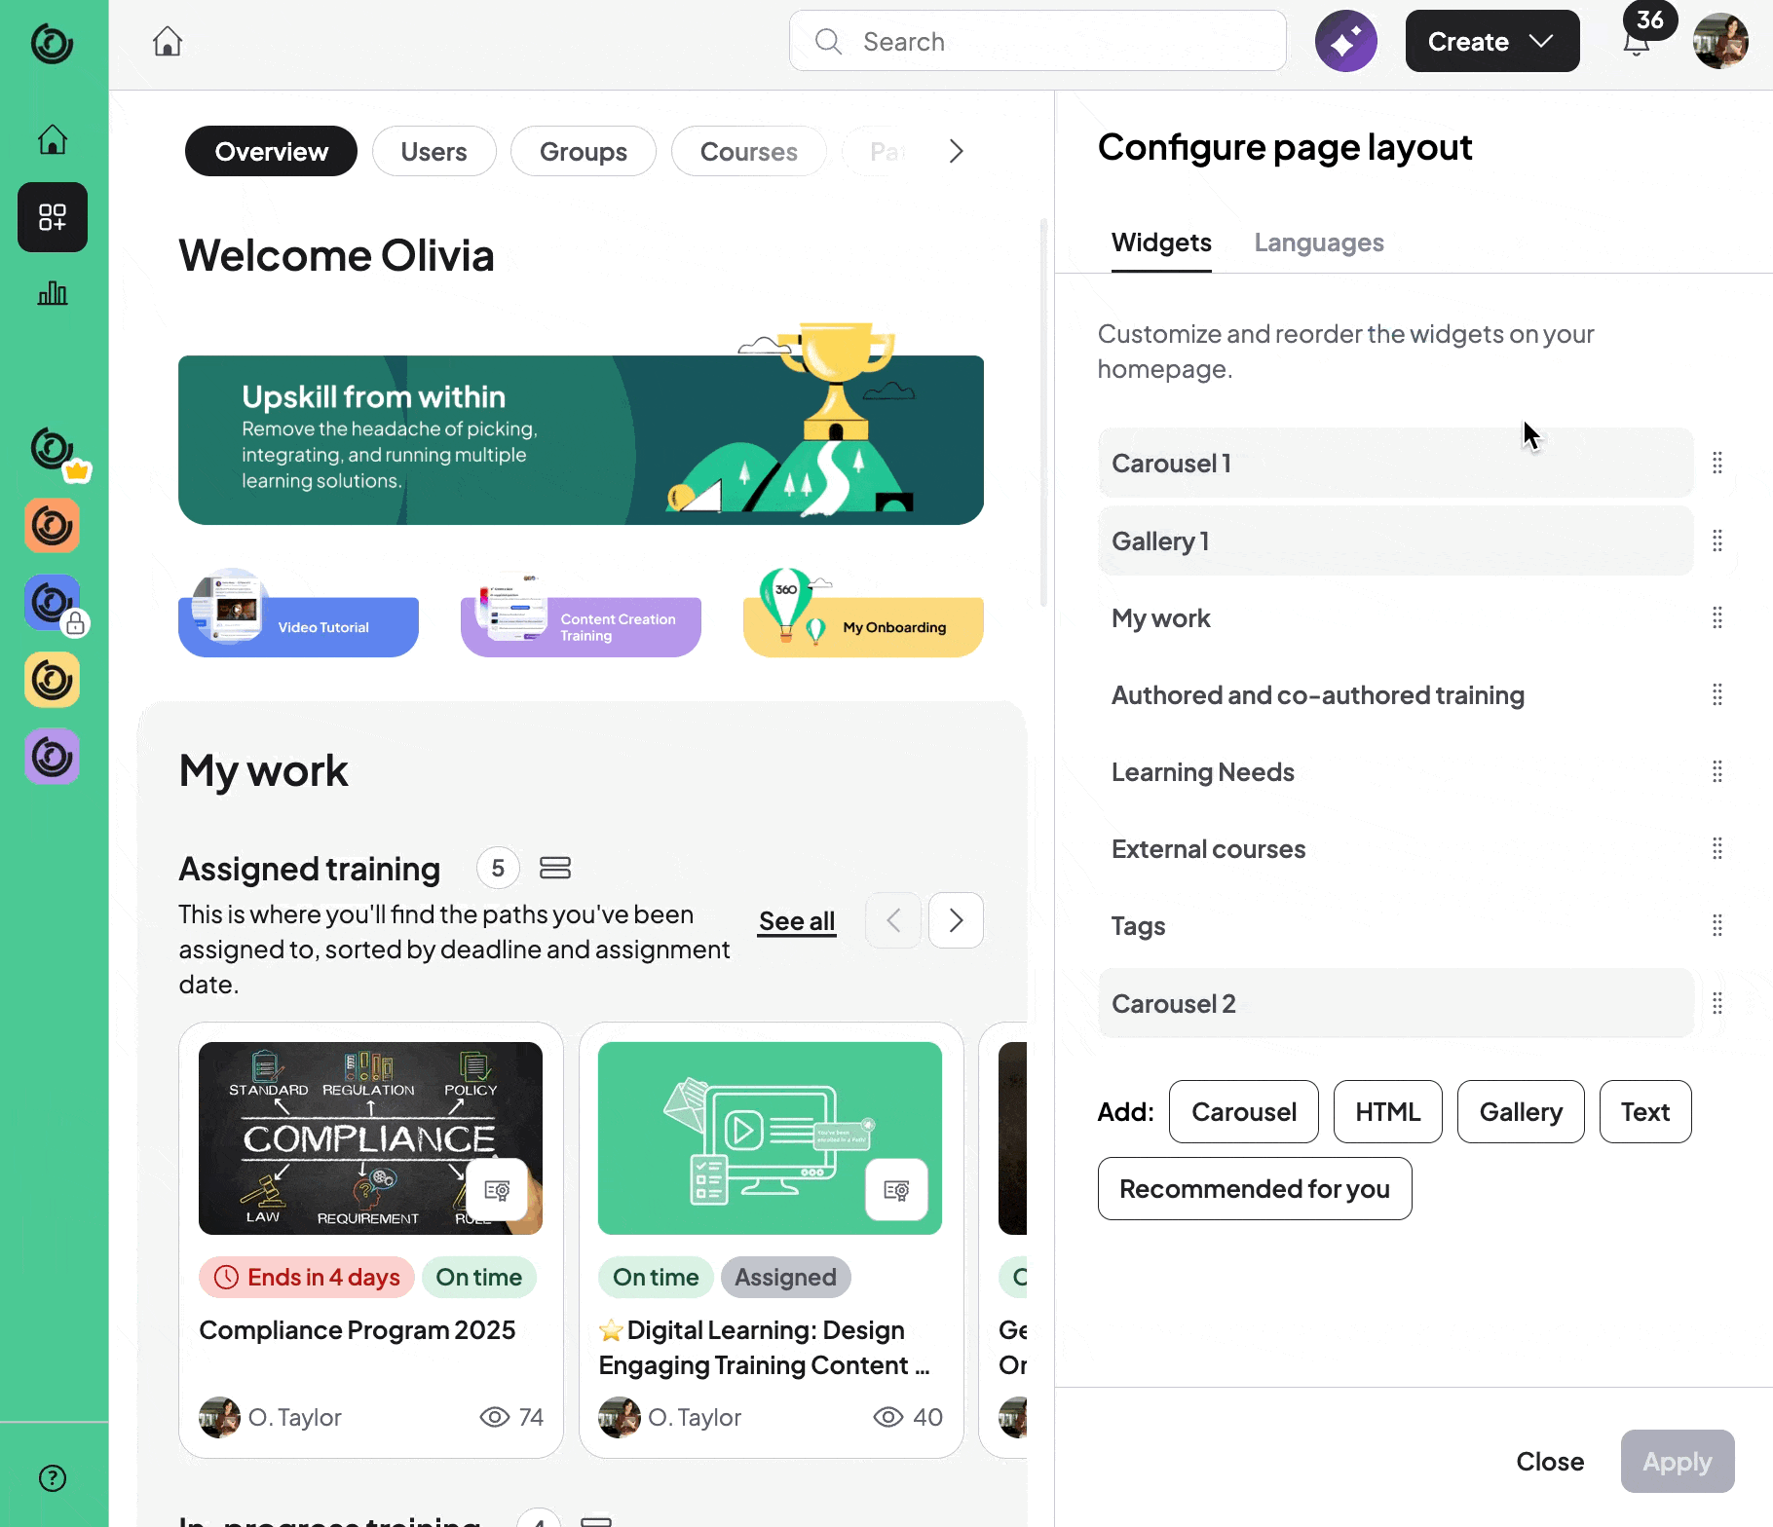The image size is (1773, 1527).
Task: Grab the External courses drag handle
Action: pyautogui.click(x=1717, y=849)
